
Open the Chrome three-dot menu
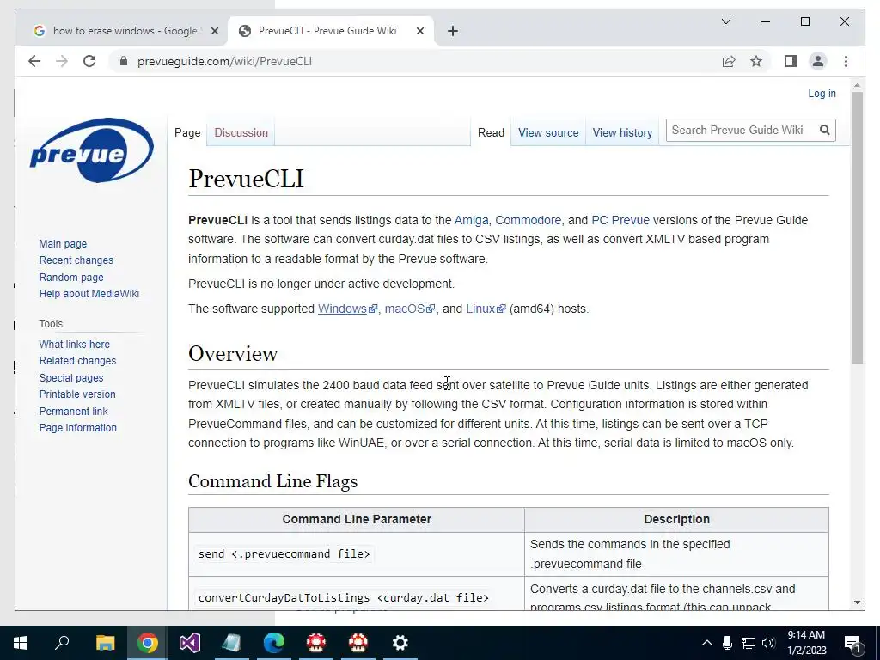coord(846,61)
